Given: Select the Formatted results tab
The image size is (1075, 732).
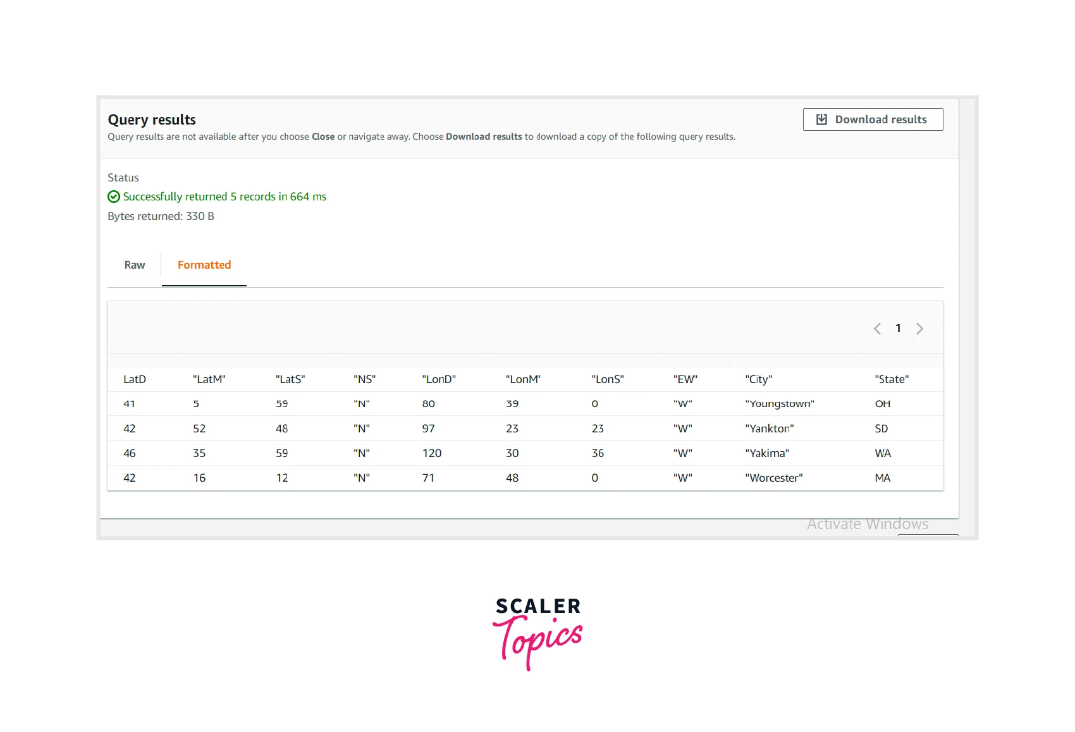Looking at the screenshot, I should click(204, 265).
